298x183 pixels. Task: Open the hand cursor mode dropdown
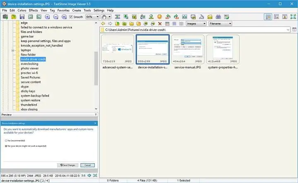(109, 17)
